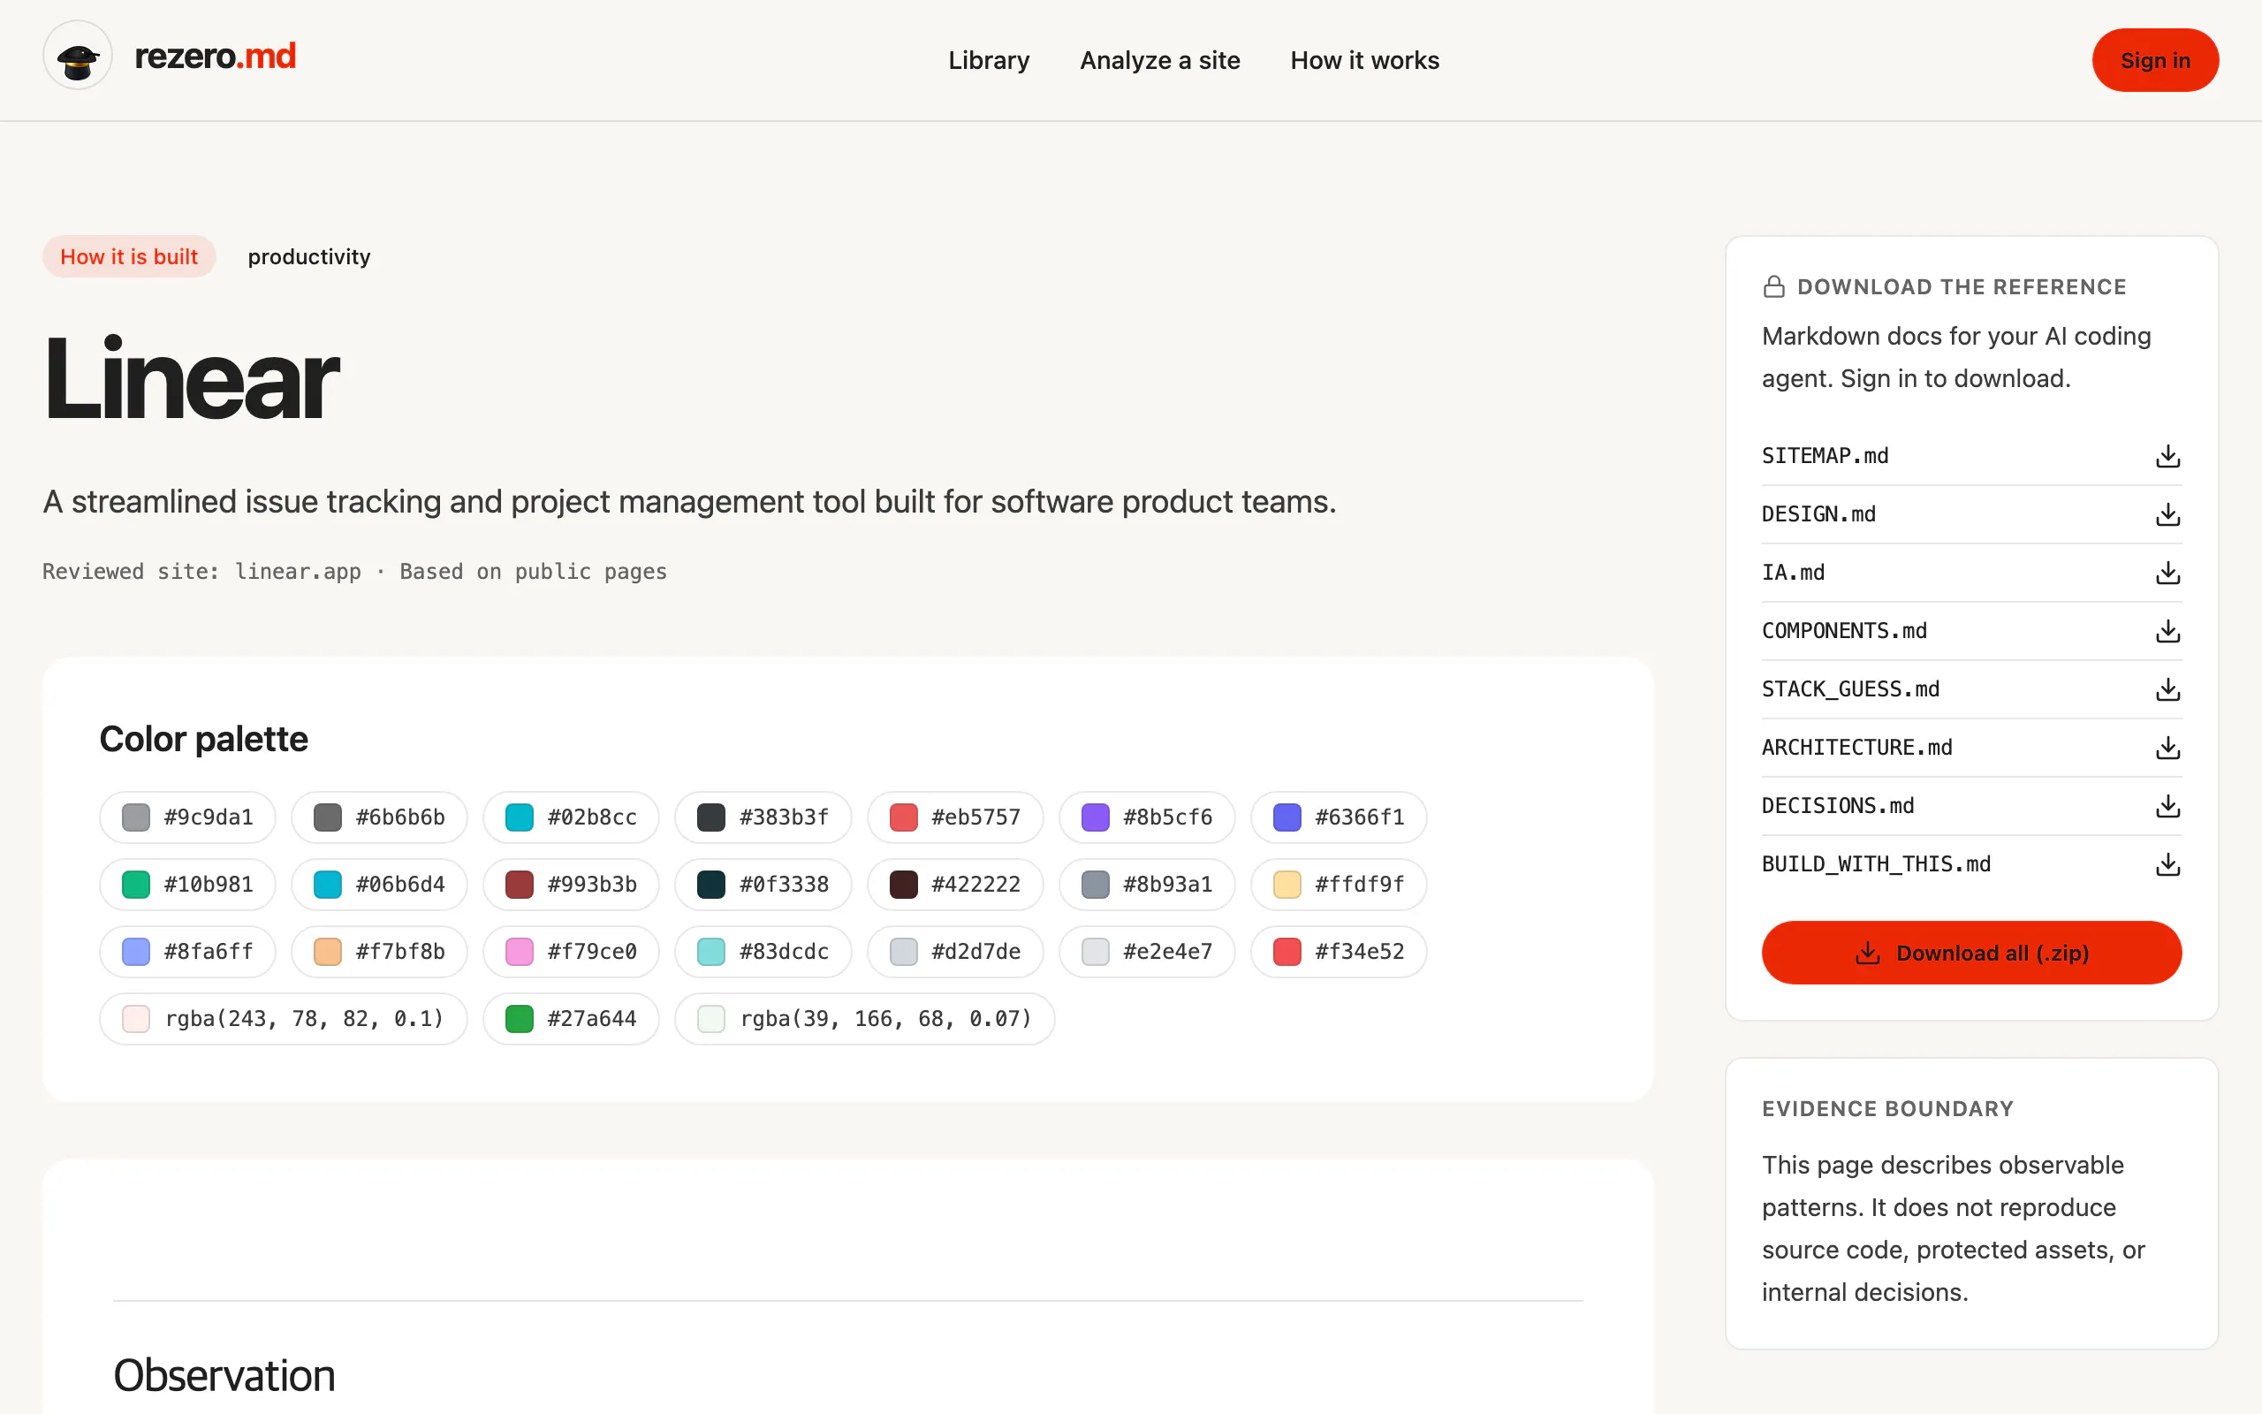Click the Sign in button
Image resolution: width=2262 pixels, height=1414 pixels.
(x=2154, y=61)
